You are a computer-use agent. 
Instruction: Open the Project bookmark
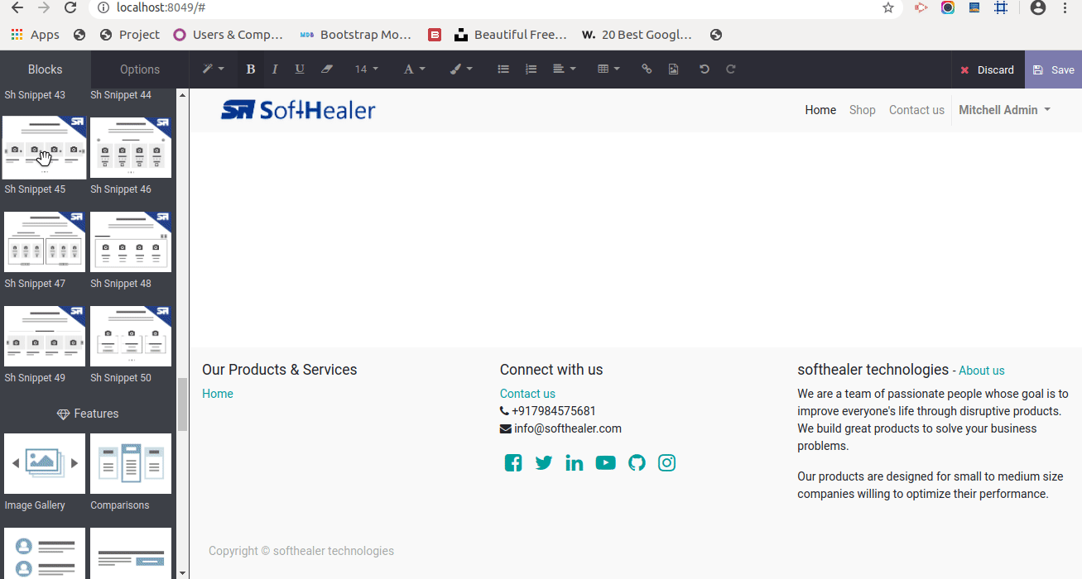(130, 35)
